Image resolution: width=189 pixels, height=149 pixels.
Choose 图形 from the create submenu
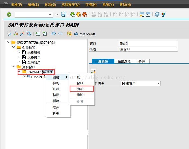(x=82, y=89)
